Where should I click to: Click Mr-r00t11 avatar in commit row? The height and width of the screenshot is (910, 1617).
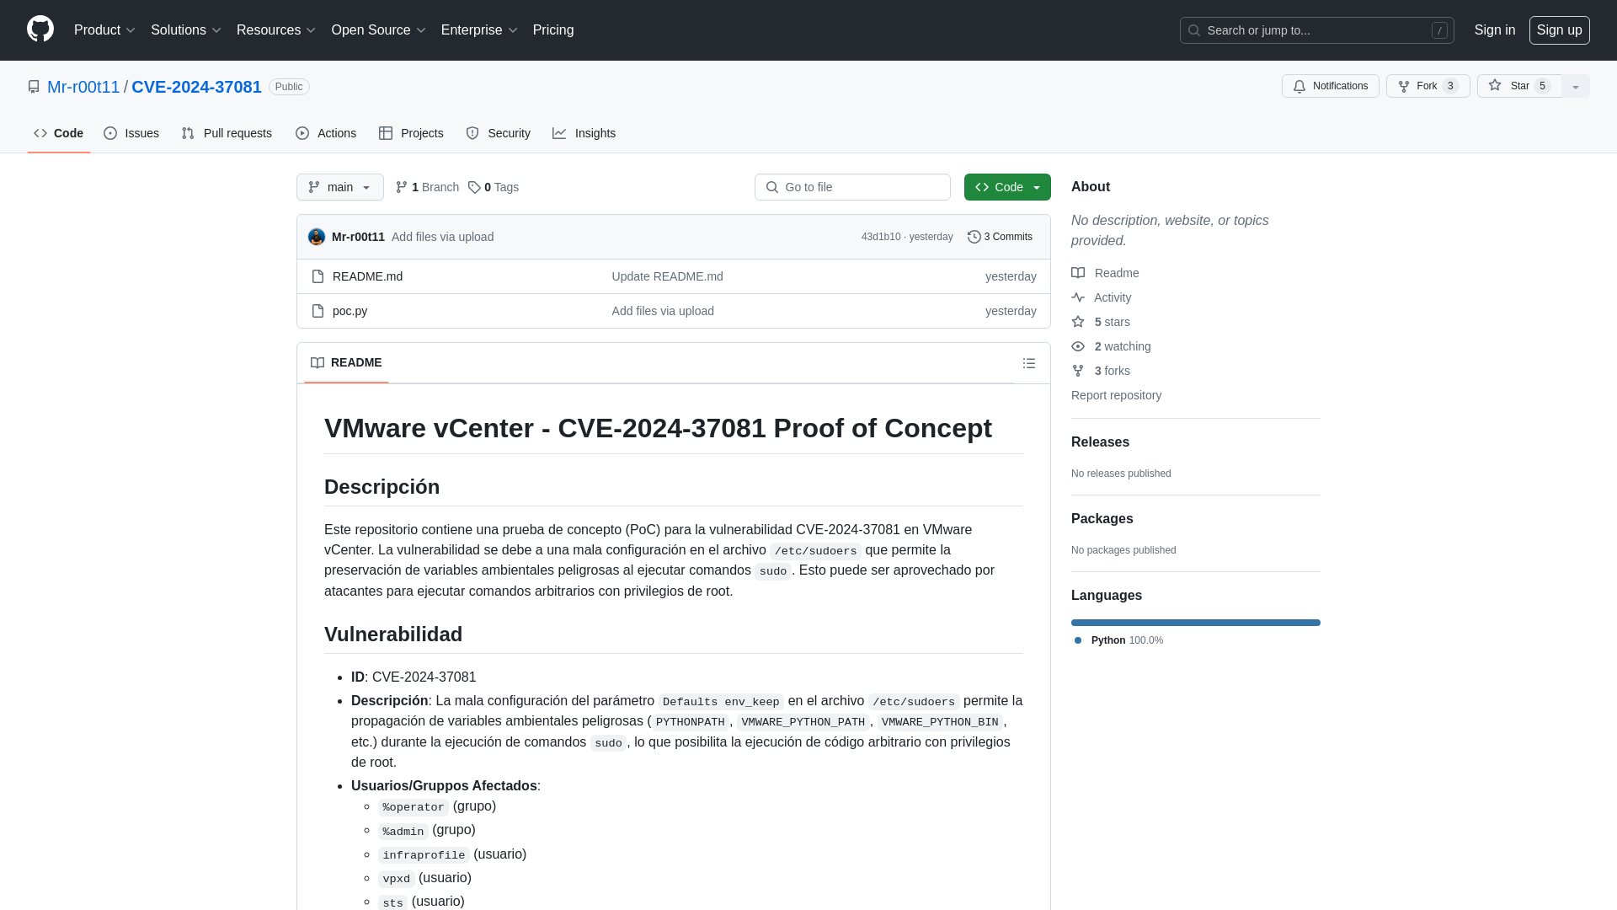pos(317,237)
